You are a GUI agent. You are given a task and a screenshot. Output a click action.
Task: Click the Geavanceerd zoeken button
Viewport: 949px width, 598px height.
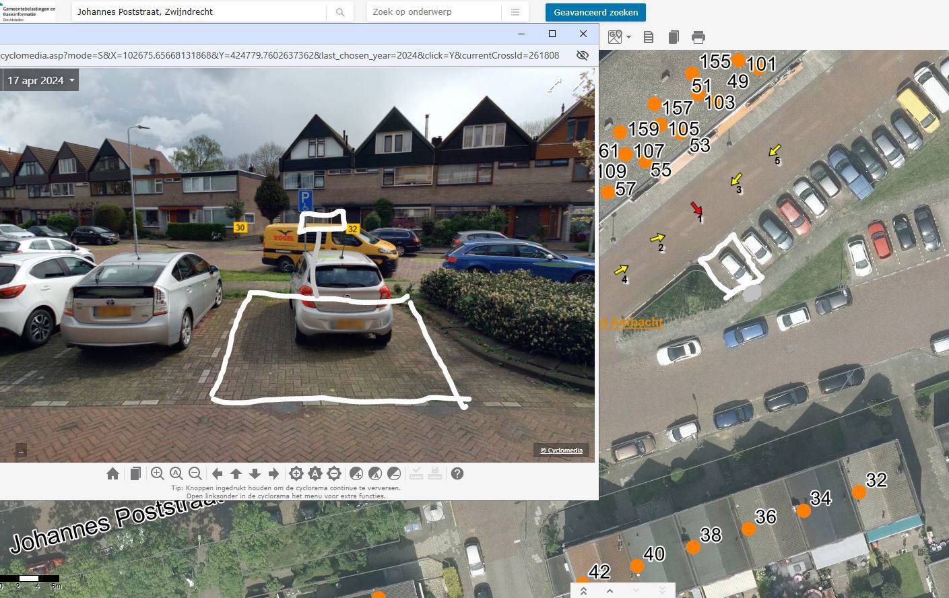click(595, 12)
